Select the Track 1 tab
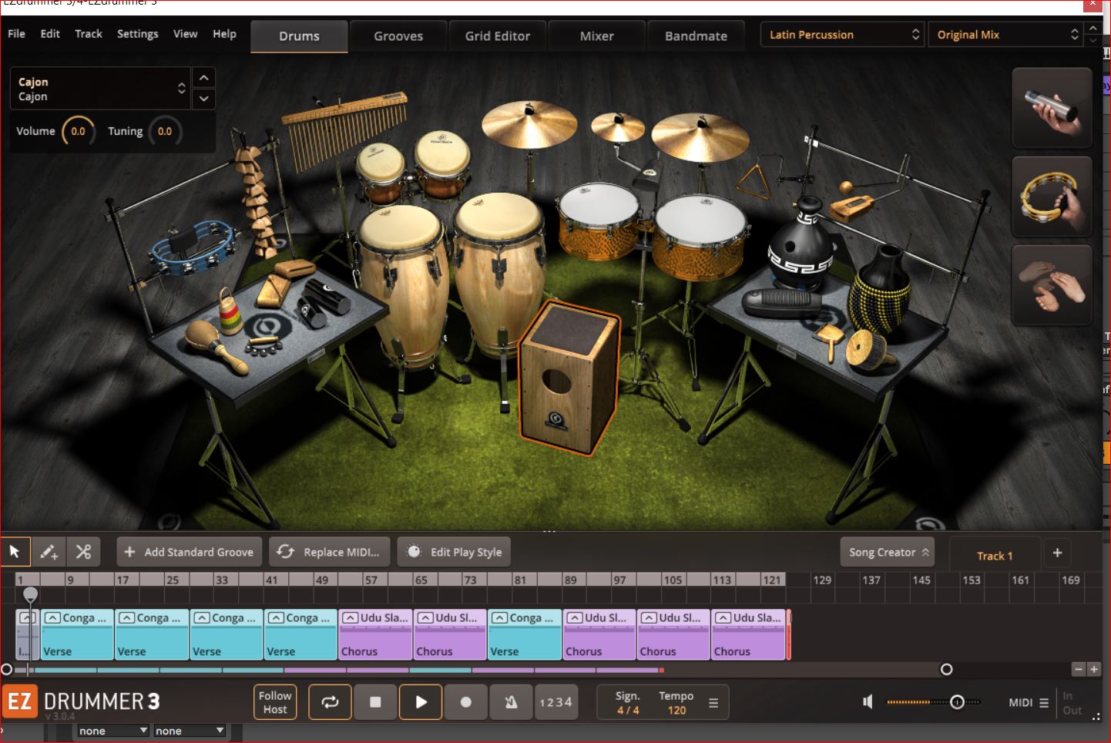This screenshot has width=1111, height=743. point(995,556)
